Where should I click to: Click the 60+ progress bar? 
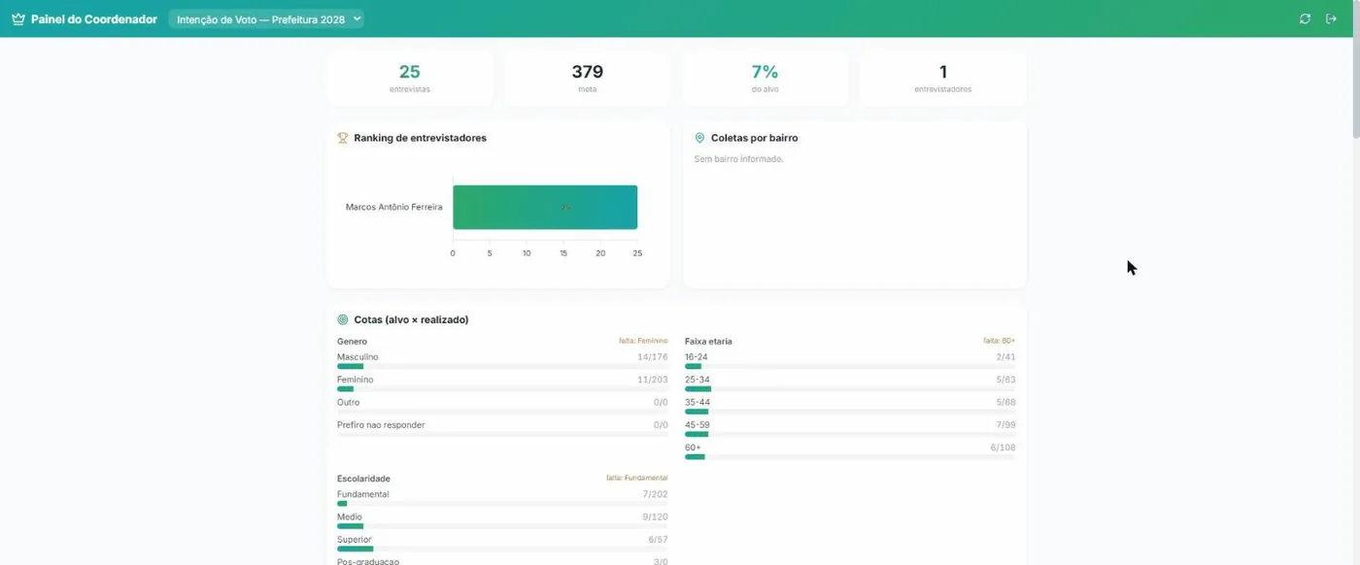coord(850,456)
